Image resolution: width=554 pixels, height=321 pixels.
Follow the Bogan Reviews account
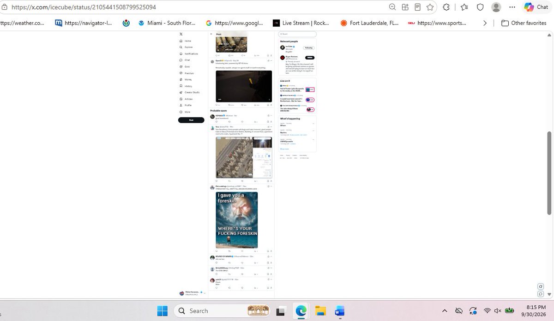[x=310, y=58]
